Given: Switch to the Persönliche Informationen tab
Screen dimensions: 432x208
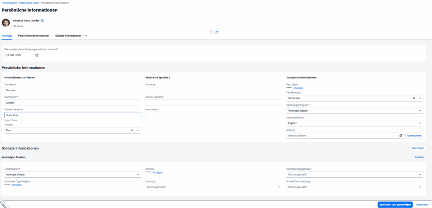Looking at the screenshot, I should point(33,36).
